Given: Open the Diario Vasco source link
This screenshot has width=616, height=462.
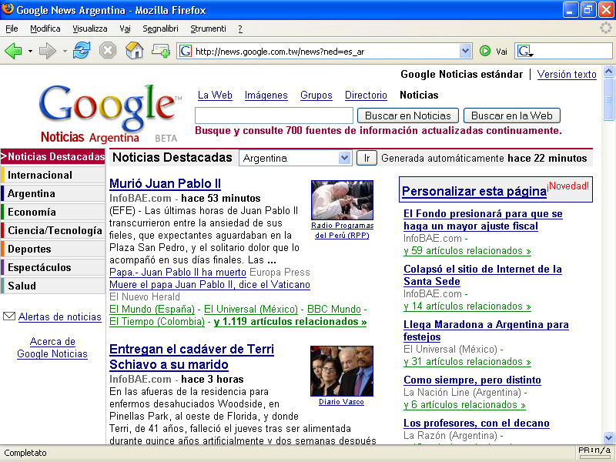Looking at the screenshot, I should (341, 401).
